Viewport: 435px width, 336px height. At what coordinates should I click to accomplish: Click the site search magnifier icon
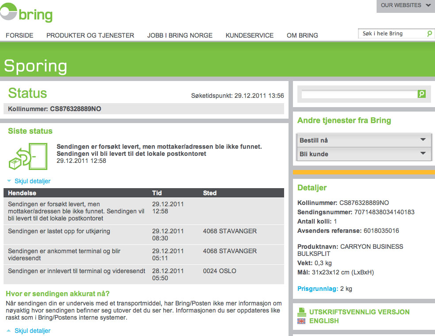pos(429,34)
